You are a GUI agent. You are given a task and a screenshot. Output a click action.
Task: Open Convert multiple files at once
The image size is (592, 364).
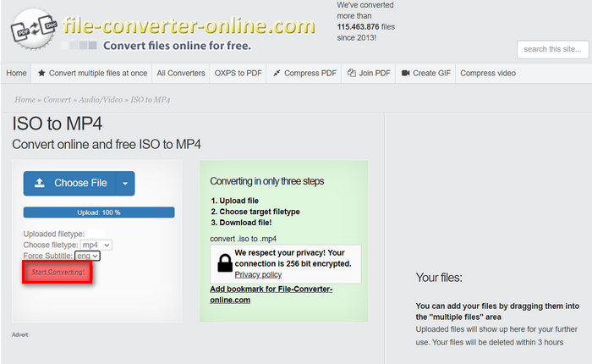pyautogui.click(x=92, y=73)
